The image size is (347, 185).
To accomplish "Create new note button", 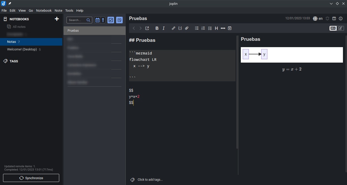I will coord(119,20).
